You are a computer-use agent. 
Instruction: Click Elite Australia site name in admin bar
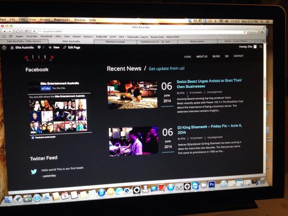[22, 48]
